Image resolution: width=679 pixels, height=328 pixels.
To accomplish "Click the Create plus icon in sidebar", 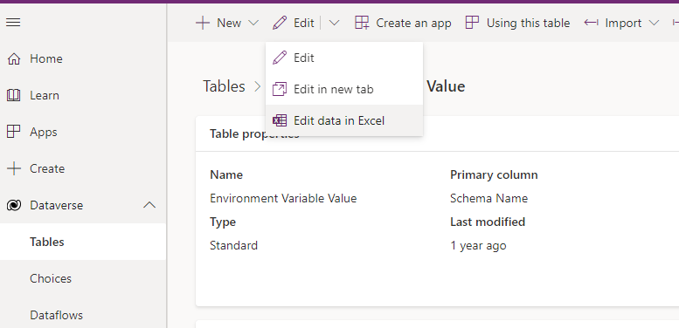I will [14, 168].
